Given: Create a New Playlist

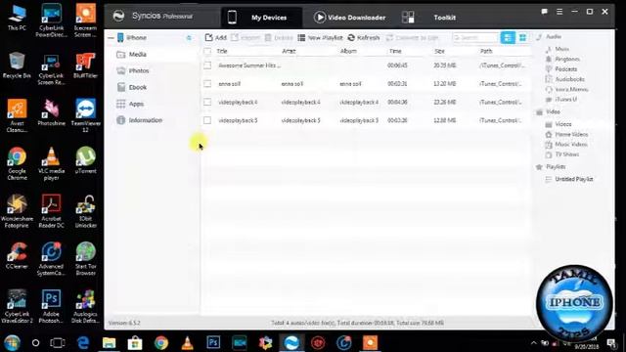Looking at the screenshot, I should [320, 37].
